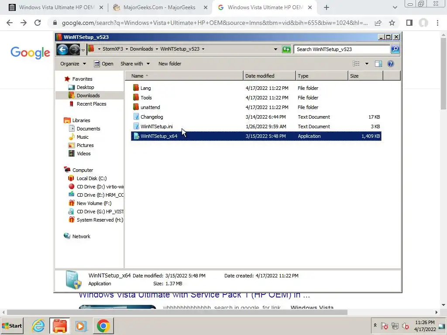The height and width of the screenshot is (335, 447).
Task: Sort files by Size column
Action: click(365, 76)
